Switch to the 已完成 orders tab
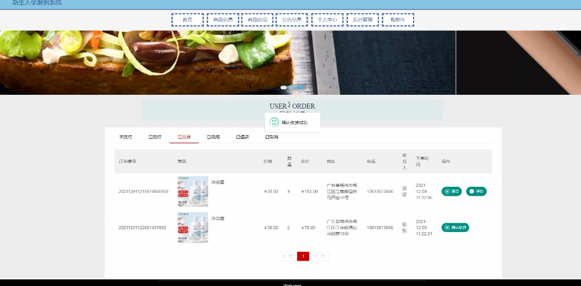Image resolution: width=581 pixels, height=286 pixels. click(213, 137)
